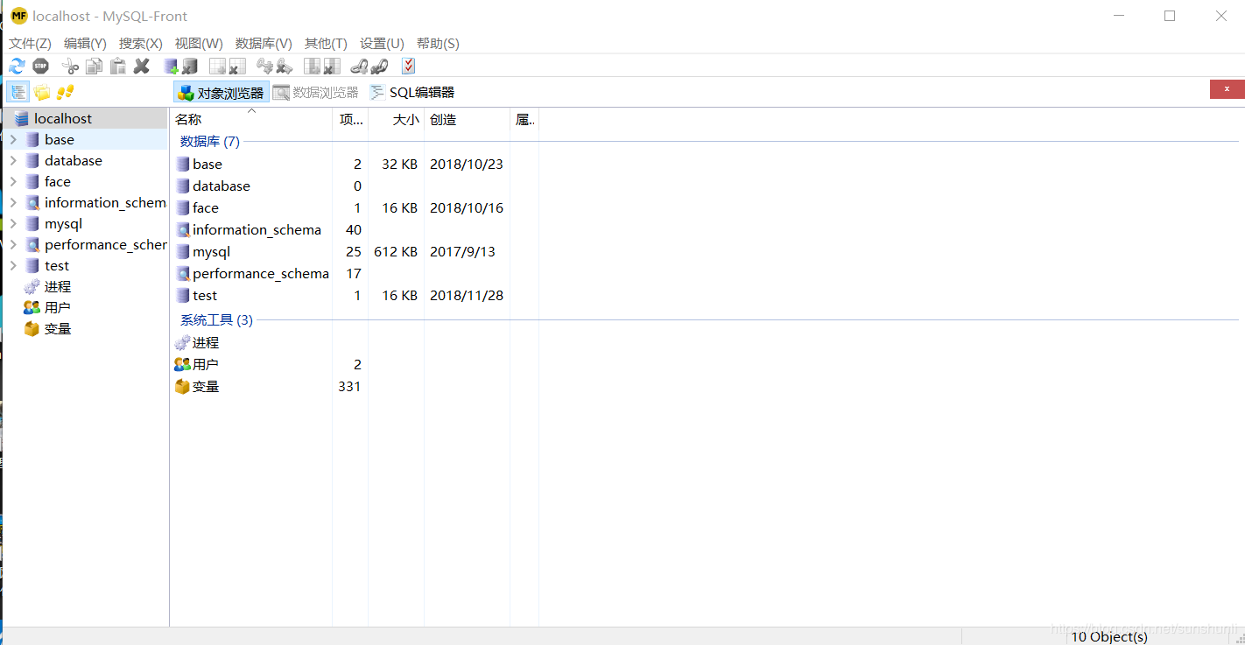This screenshot has width=1245, height=645.
Task: Open the 视图(W) menu
Action: click(x=199, y=43)
